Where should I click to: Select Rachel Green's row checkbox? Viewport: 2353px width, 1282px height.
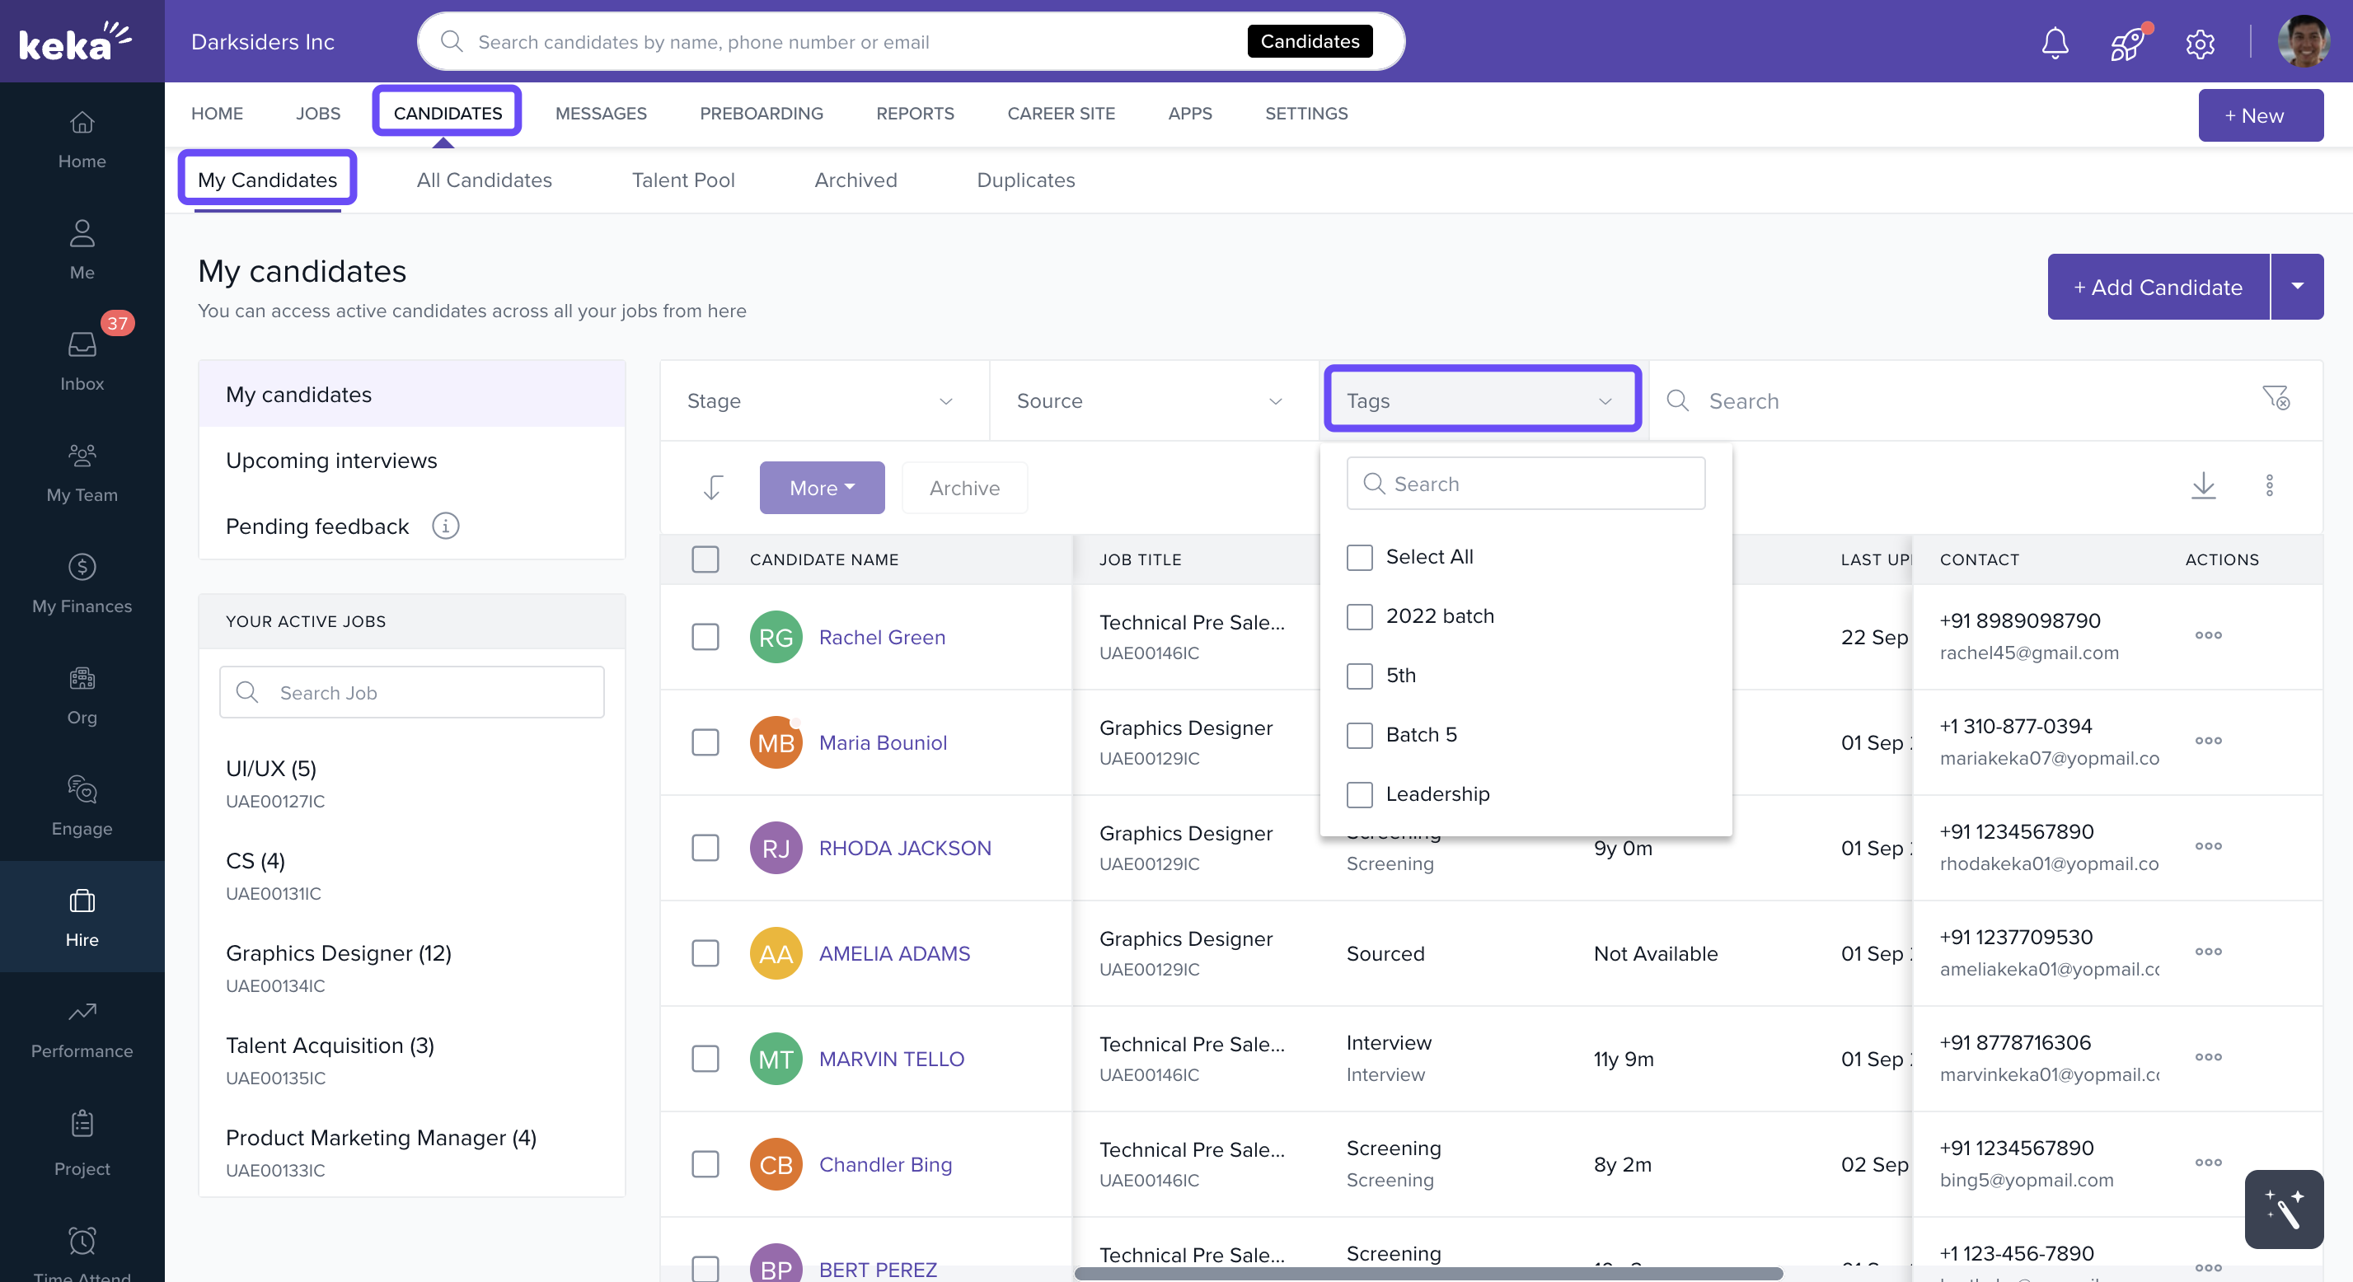705,636
